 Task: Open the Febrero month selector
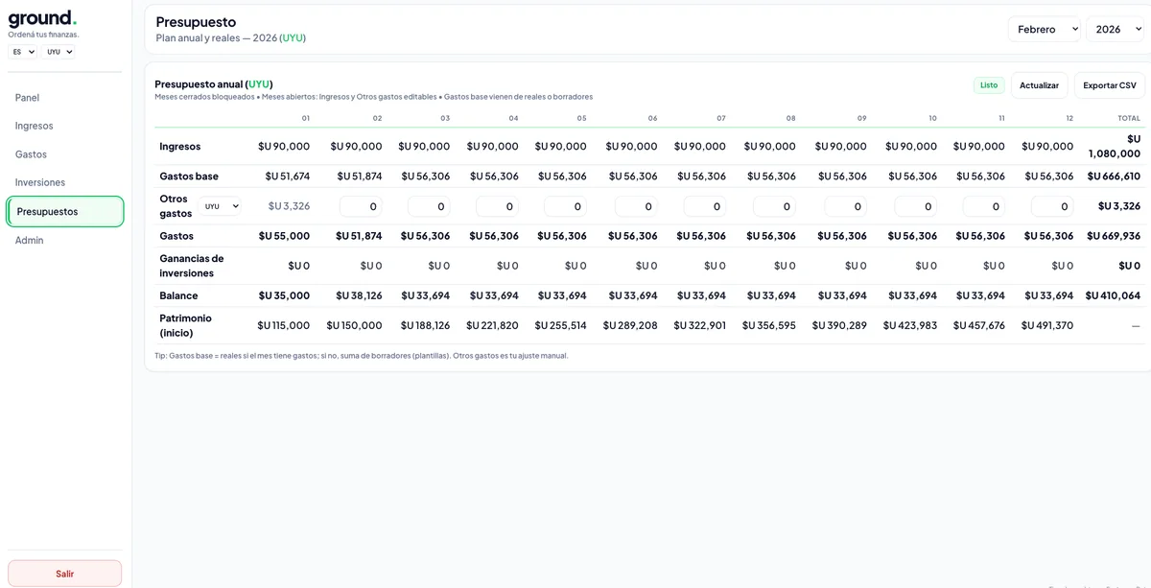[x=1044, y=30]
